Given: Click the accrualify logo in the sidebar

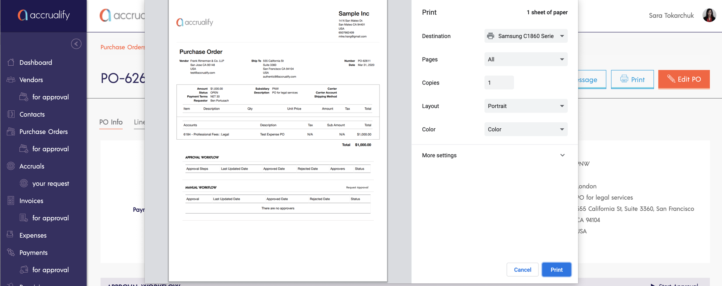Looking at the screenshot, I should point(44,15).
